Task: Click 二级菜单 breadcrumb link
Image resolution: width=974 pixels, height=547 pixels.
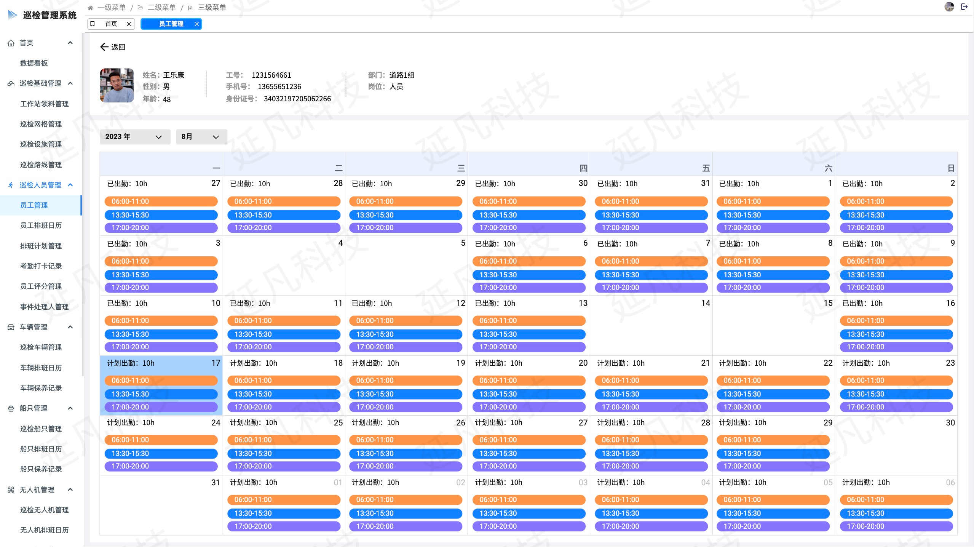Action: (x=162, y=8)
